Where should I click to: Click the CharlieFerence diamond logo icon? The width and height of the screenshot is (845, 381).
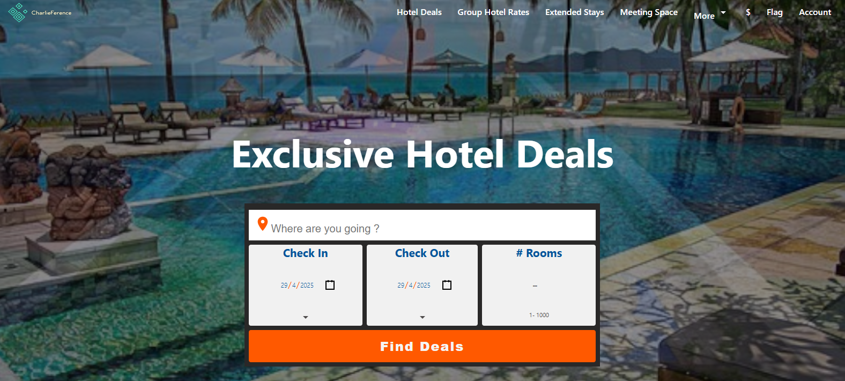(18, 12)
